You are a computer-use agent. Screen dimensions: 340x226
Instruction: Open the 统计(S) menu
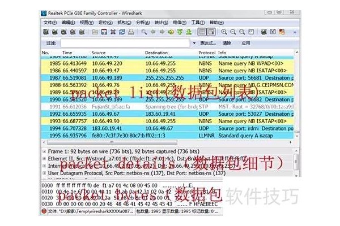161,23
